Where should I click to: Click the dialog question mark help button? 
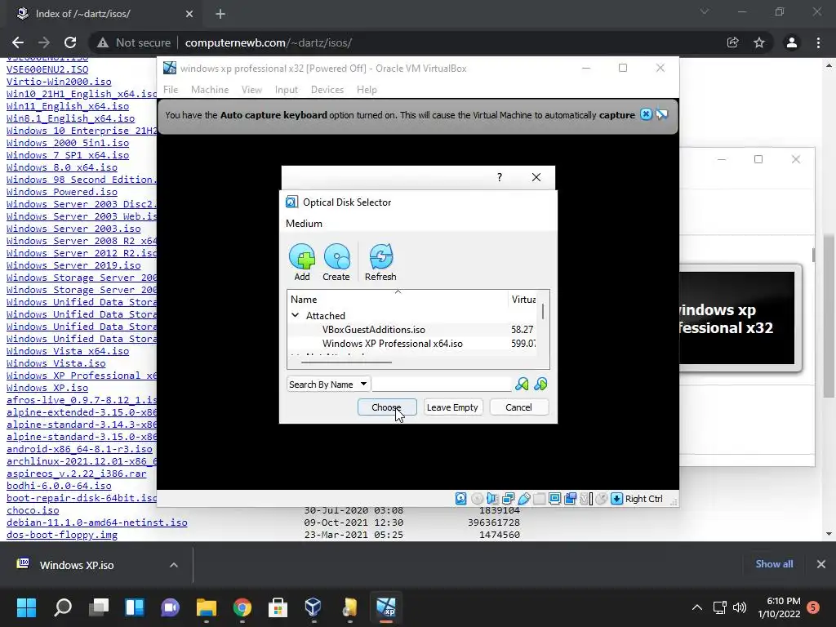click(500, 177)
